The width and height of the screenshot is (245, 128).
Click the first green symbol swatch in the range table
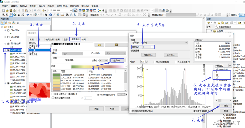[56, 75]
